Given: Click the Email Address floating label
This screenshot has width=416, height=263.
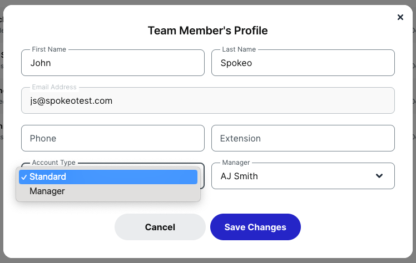Looking at the screenshot, I should point(55,87).
